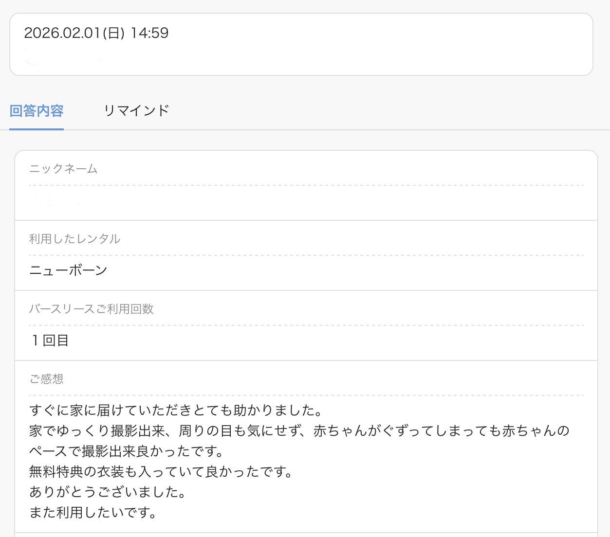Viewport: 610px width, 537px height.
Task: Click the line 無料特典の衣装も入っていて良かったです。
Action: 162,472
